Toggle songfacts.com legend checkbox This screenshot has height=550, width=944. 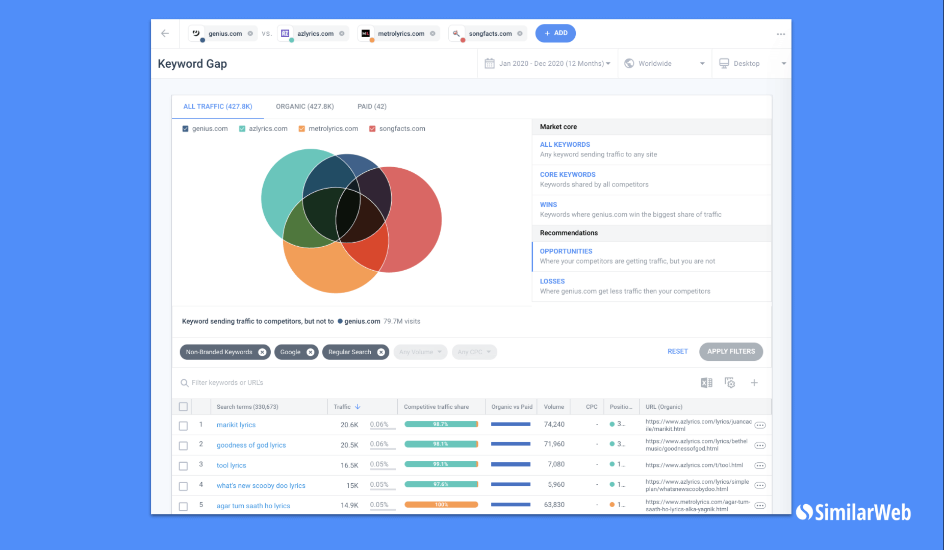coord(372,129)
